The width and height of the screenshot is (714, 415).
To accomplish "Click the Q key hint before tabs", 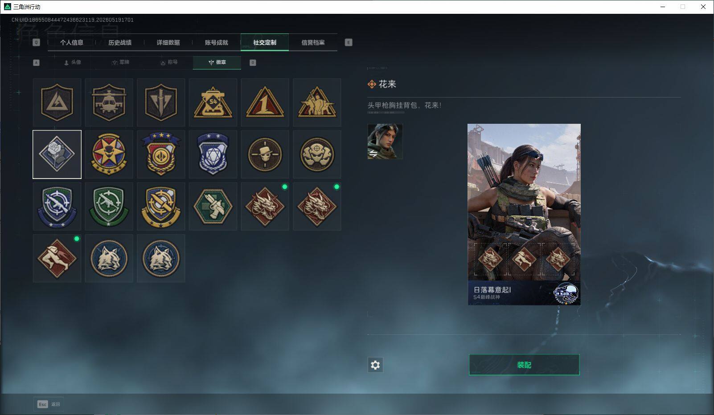I will (37, 42).
